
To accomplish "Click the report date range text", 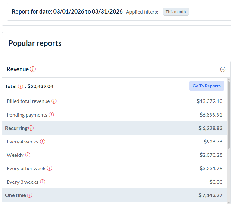I will coord(67,11).
